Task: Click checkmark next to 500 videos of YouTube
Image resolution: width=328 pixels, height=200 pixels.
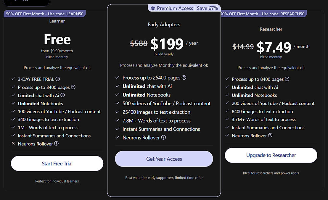Action: click(x=118, y=104)
